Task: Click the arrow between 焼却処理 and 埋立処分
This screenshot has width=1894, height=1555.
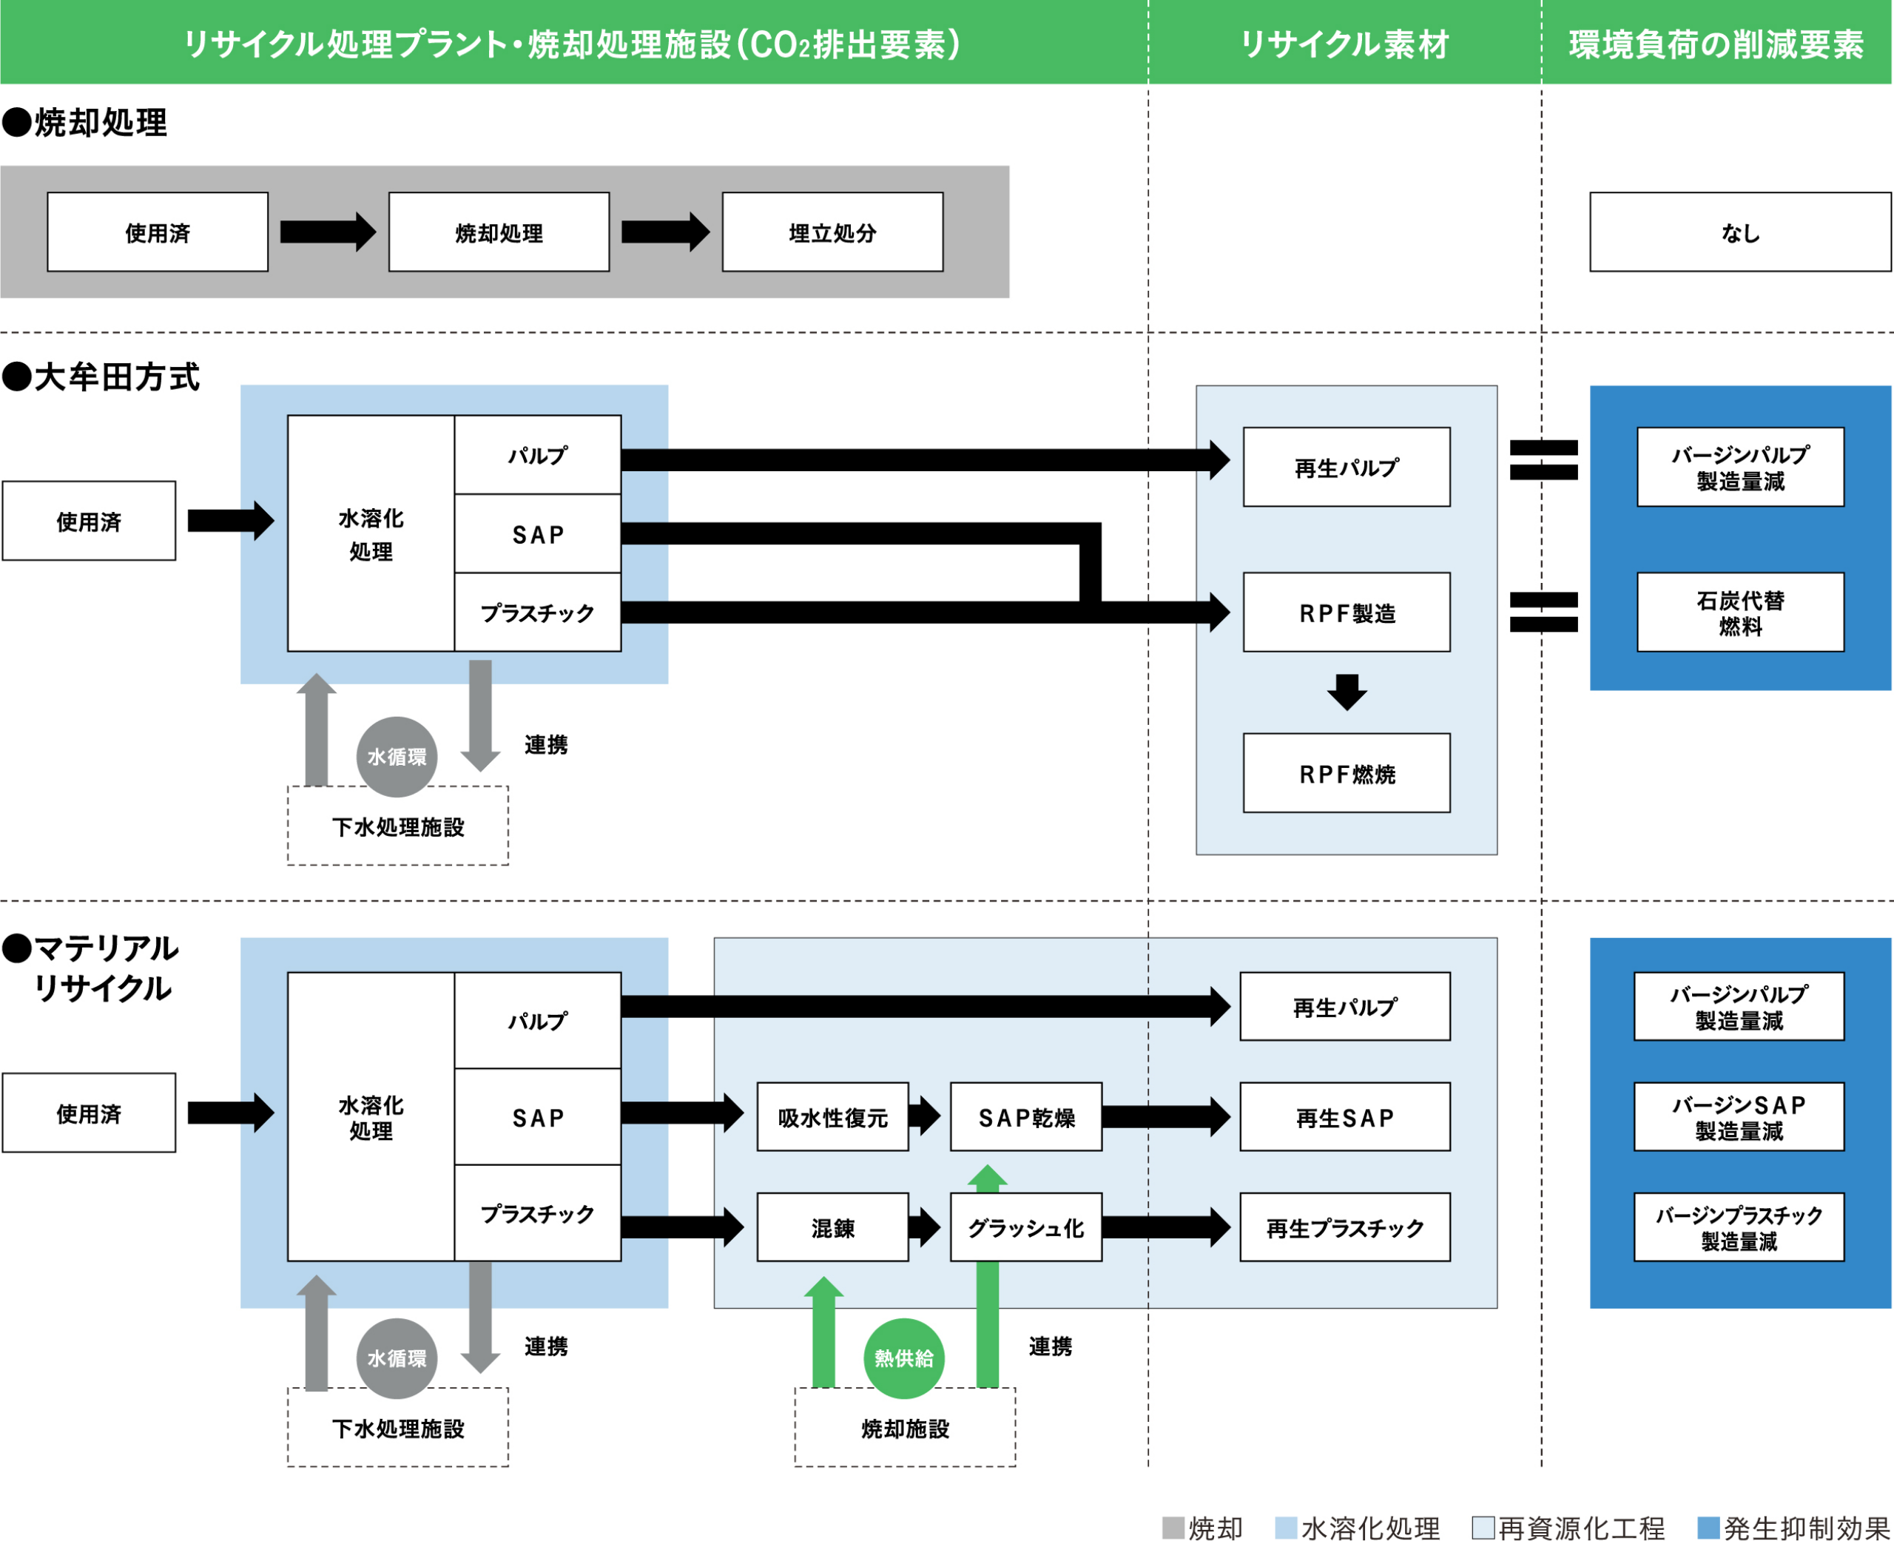Action: pos(665,232)
